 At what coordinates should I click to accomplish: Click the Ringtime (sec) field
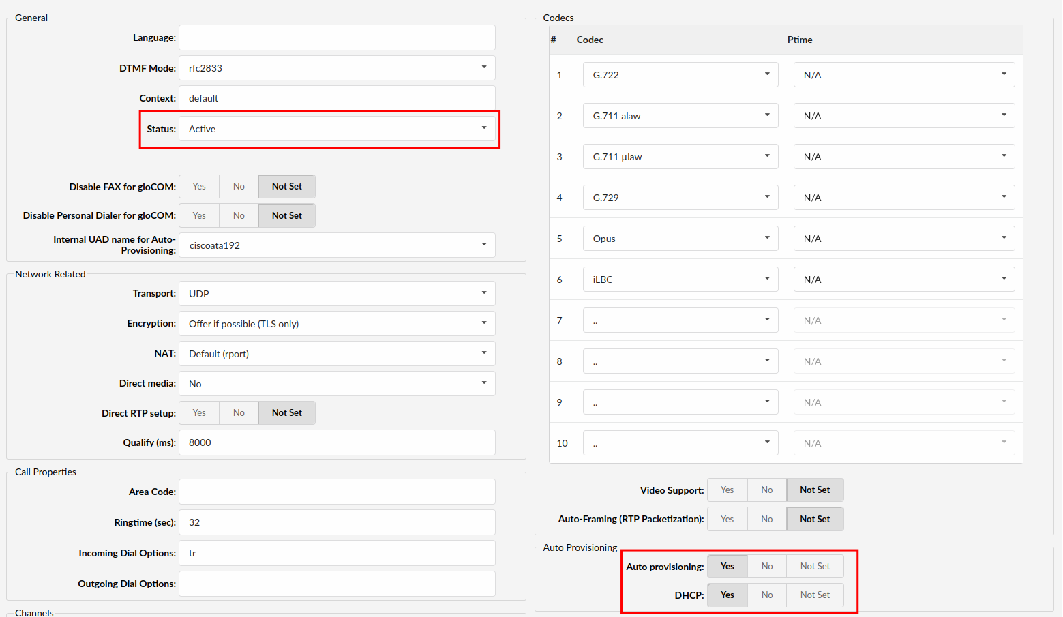point(337,522)
